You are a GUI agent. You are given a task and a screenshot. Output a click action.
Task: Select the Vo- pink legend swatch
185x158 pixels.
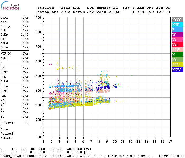(x=178, y=39)
